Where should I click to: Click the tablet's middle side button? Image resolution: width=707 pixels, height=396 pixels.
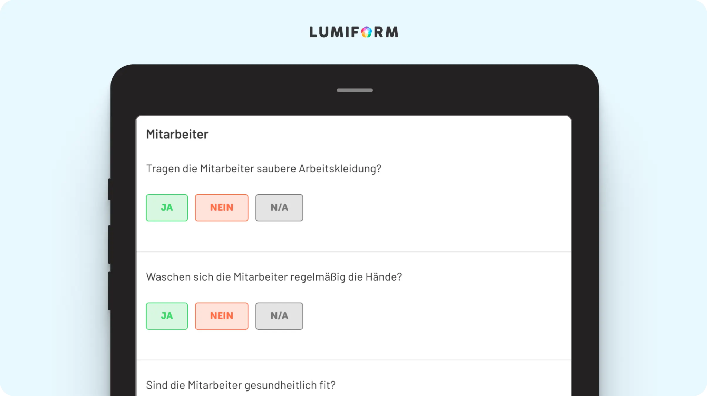109,245
